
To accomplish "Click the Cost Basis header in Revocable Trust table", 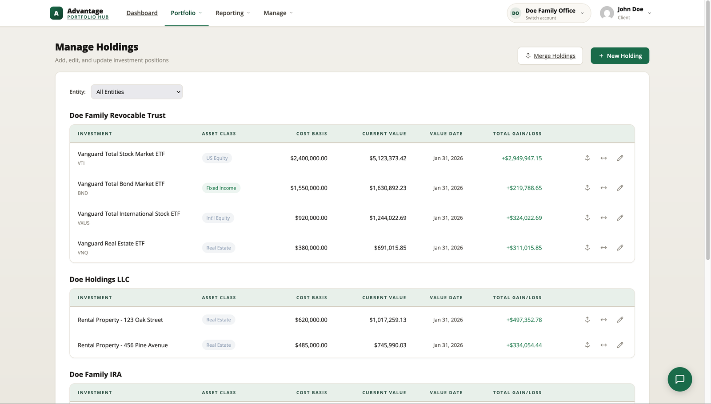I will pos(312,134).
